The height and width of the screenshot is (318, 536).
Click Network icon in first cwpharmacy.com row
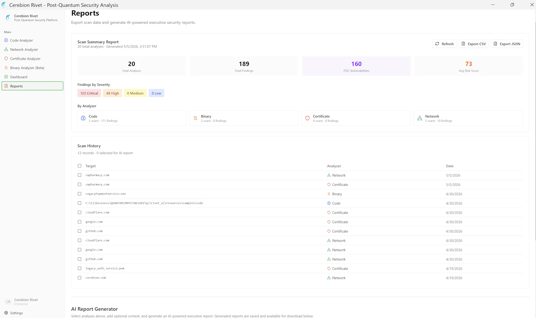pyautogui.click(x=329, y=175)
